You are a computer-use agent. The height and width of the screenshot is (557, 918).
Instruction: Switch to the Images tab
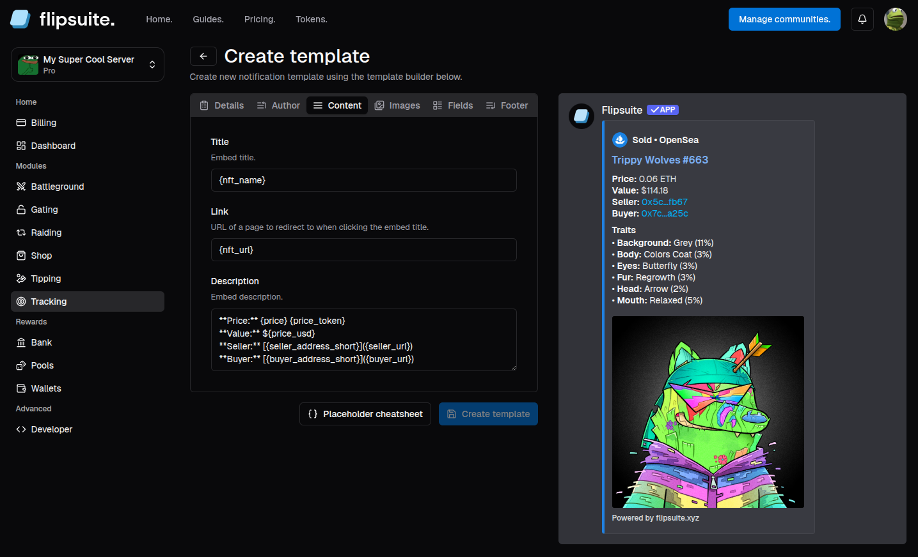click(x=397, y=105)
